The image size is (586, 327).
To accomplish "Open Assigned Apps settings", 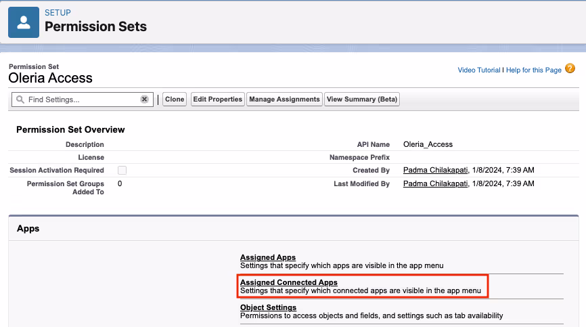I will [x=268, y=257].
